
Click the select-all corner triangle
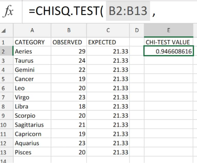click(x=4, y=30)
